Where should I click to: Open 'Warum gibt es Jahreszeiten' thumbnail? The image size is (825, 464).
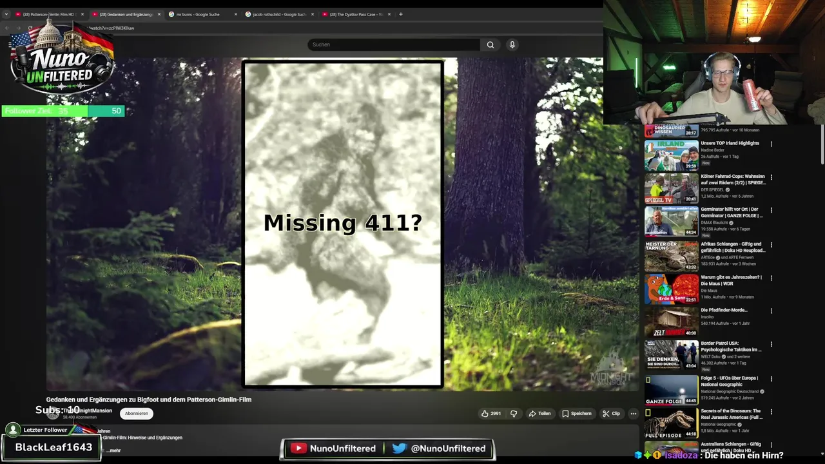pyautogui.click(x=672, y=289)
